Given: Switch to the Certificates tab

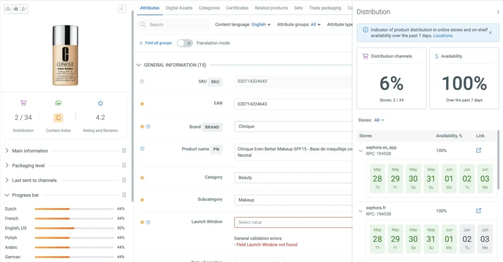Looking at the screenshot, I should 237,8.
